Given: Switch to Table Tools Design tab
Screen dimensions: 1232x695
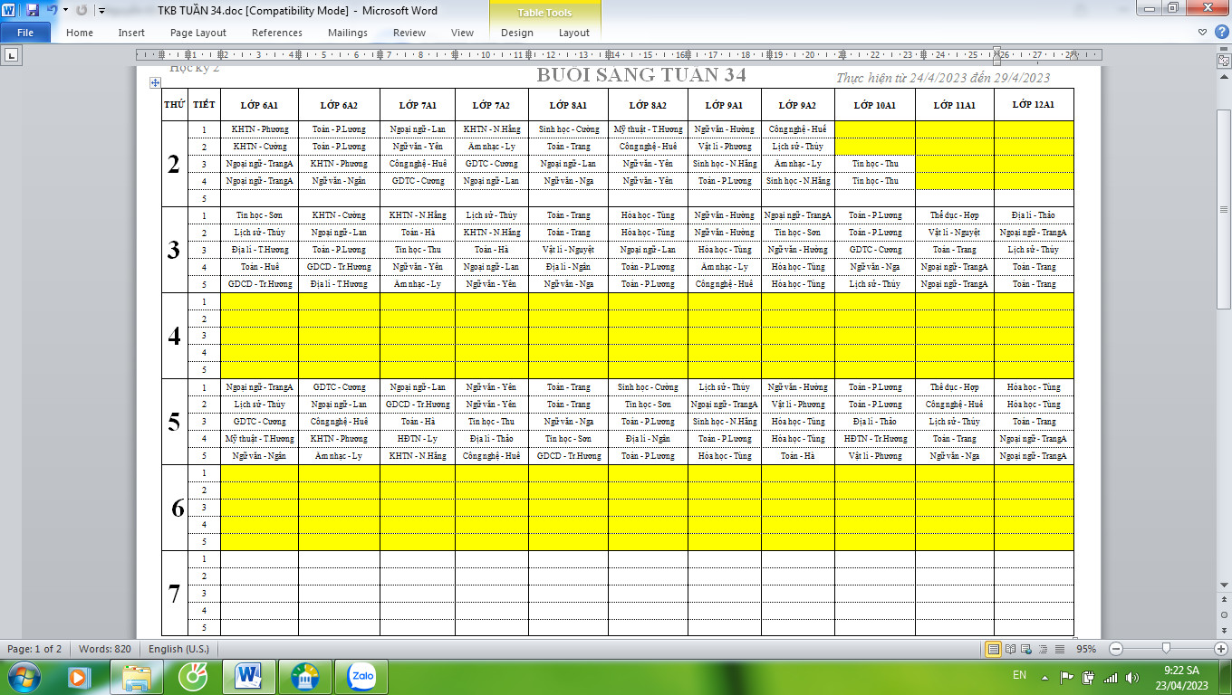Looking at the screenshot, I should coord(516,33).
